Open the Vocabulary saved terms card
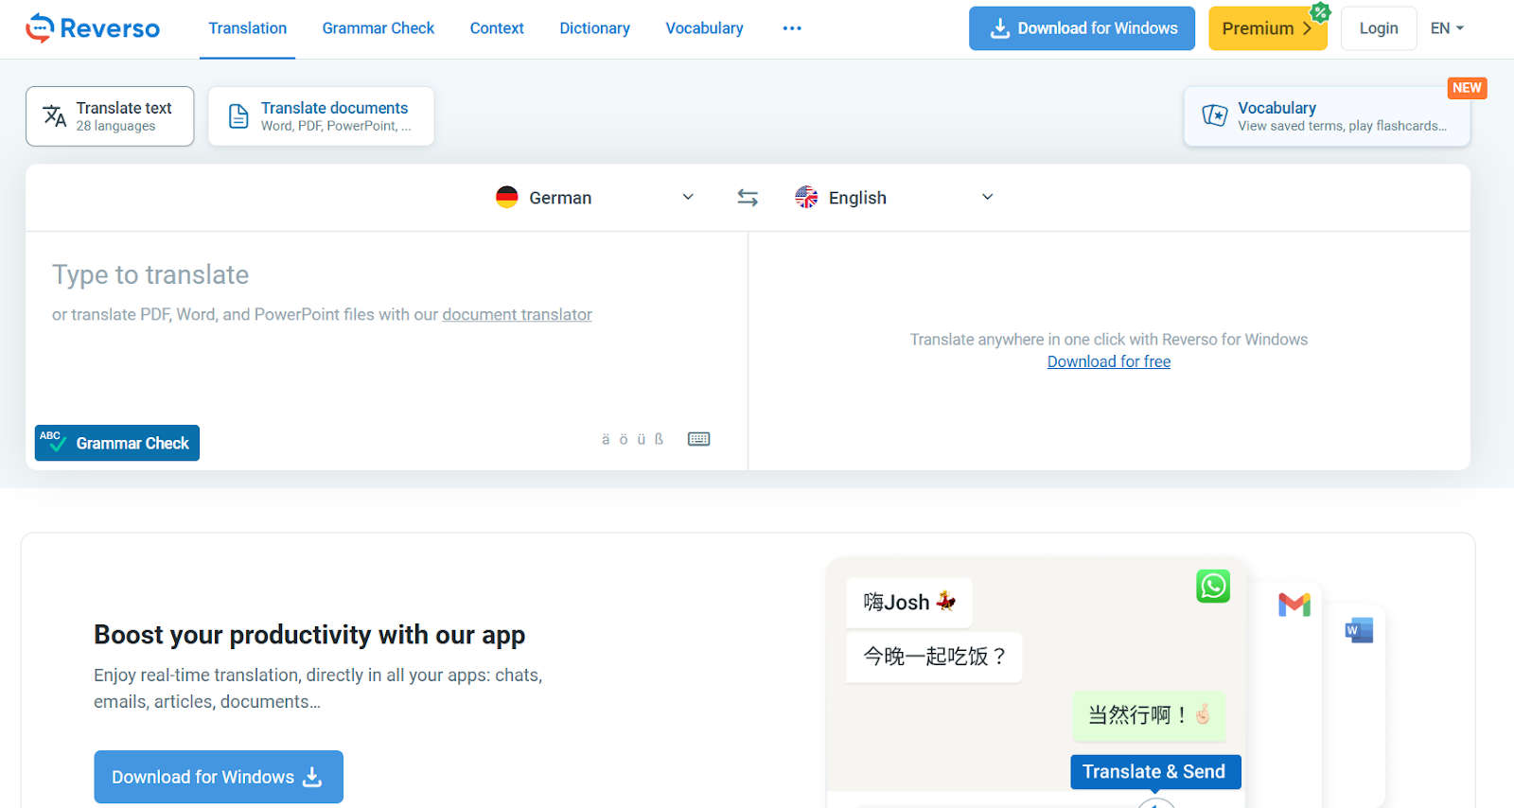 [1327, 116]
